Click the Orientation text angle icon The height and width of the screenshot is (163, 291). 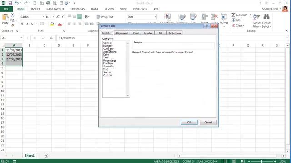point(87,17)
